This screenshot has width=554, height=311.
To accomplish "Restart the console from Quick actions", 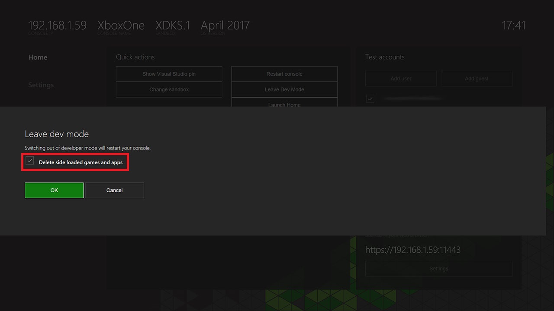I will 284,74.
